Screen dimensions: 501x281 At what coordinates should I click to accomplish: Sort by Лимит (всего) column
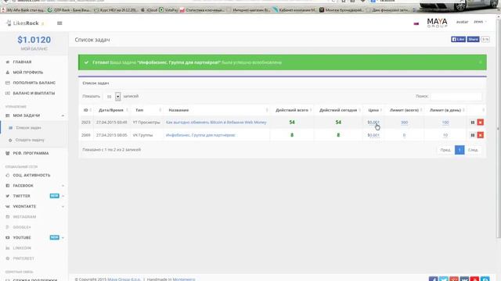click(404, 110)
